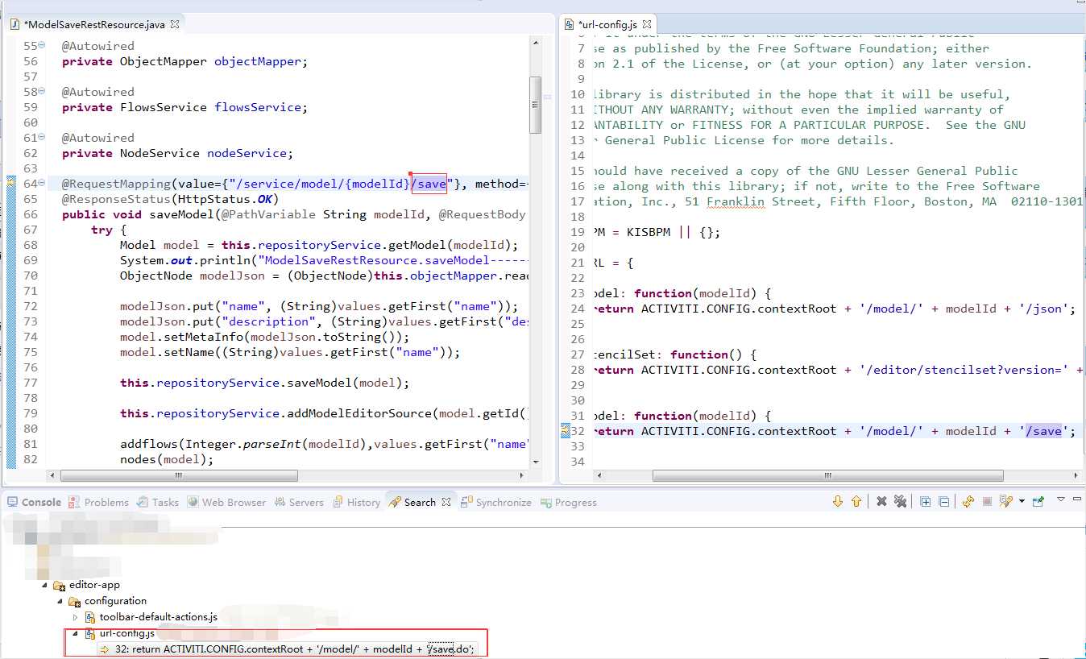Expand the toolbar-default-actions.js tree node

point(76,617)
